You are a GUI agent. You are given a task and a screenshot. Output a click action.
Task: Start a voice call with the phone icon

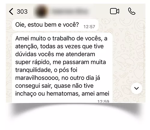[x=132, y=11]
